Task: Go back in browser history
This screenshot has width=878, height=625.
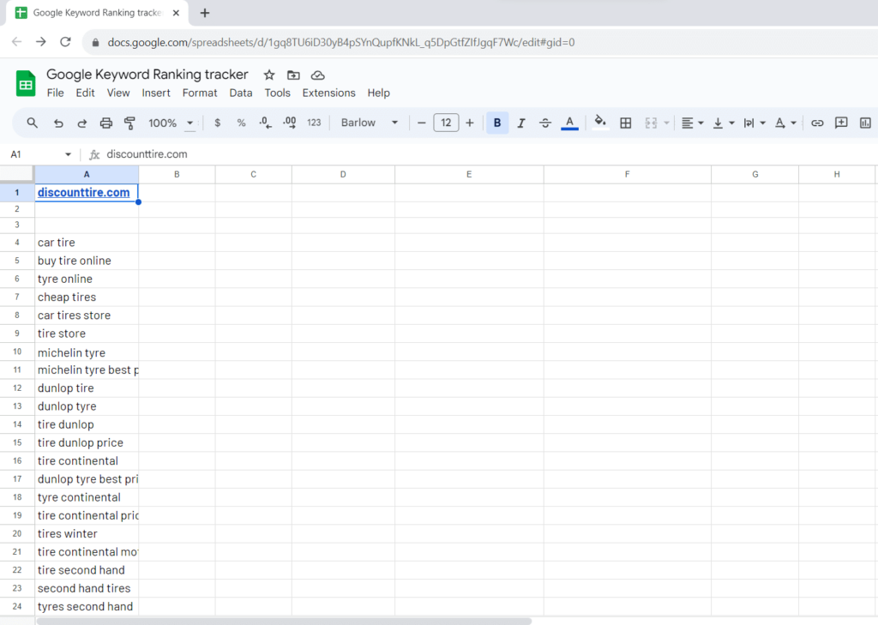Action: pos(17,42)
